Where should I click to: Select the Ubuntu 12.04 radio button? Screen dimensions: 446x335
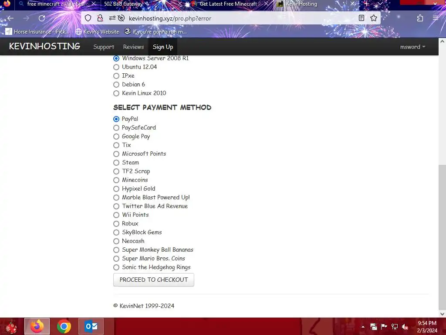point(116,67)
